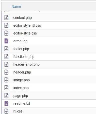This screenshot has height=114, width=96.
Task: Select the content.php file name
Action: 23,18
